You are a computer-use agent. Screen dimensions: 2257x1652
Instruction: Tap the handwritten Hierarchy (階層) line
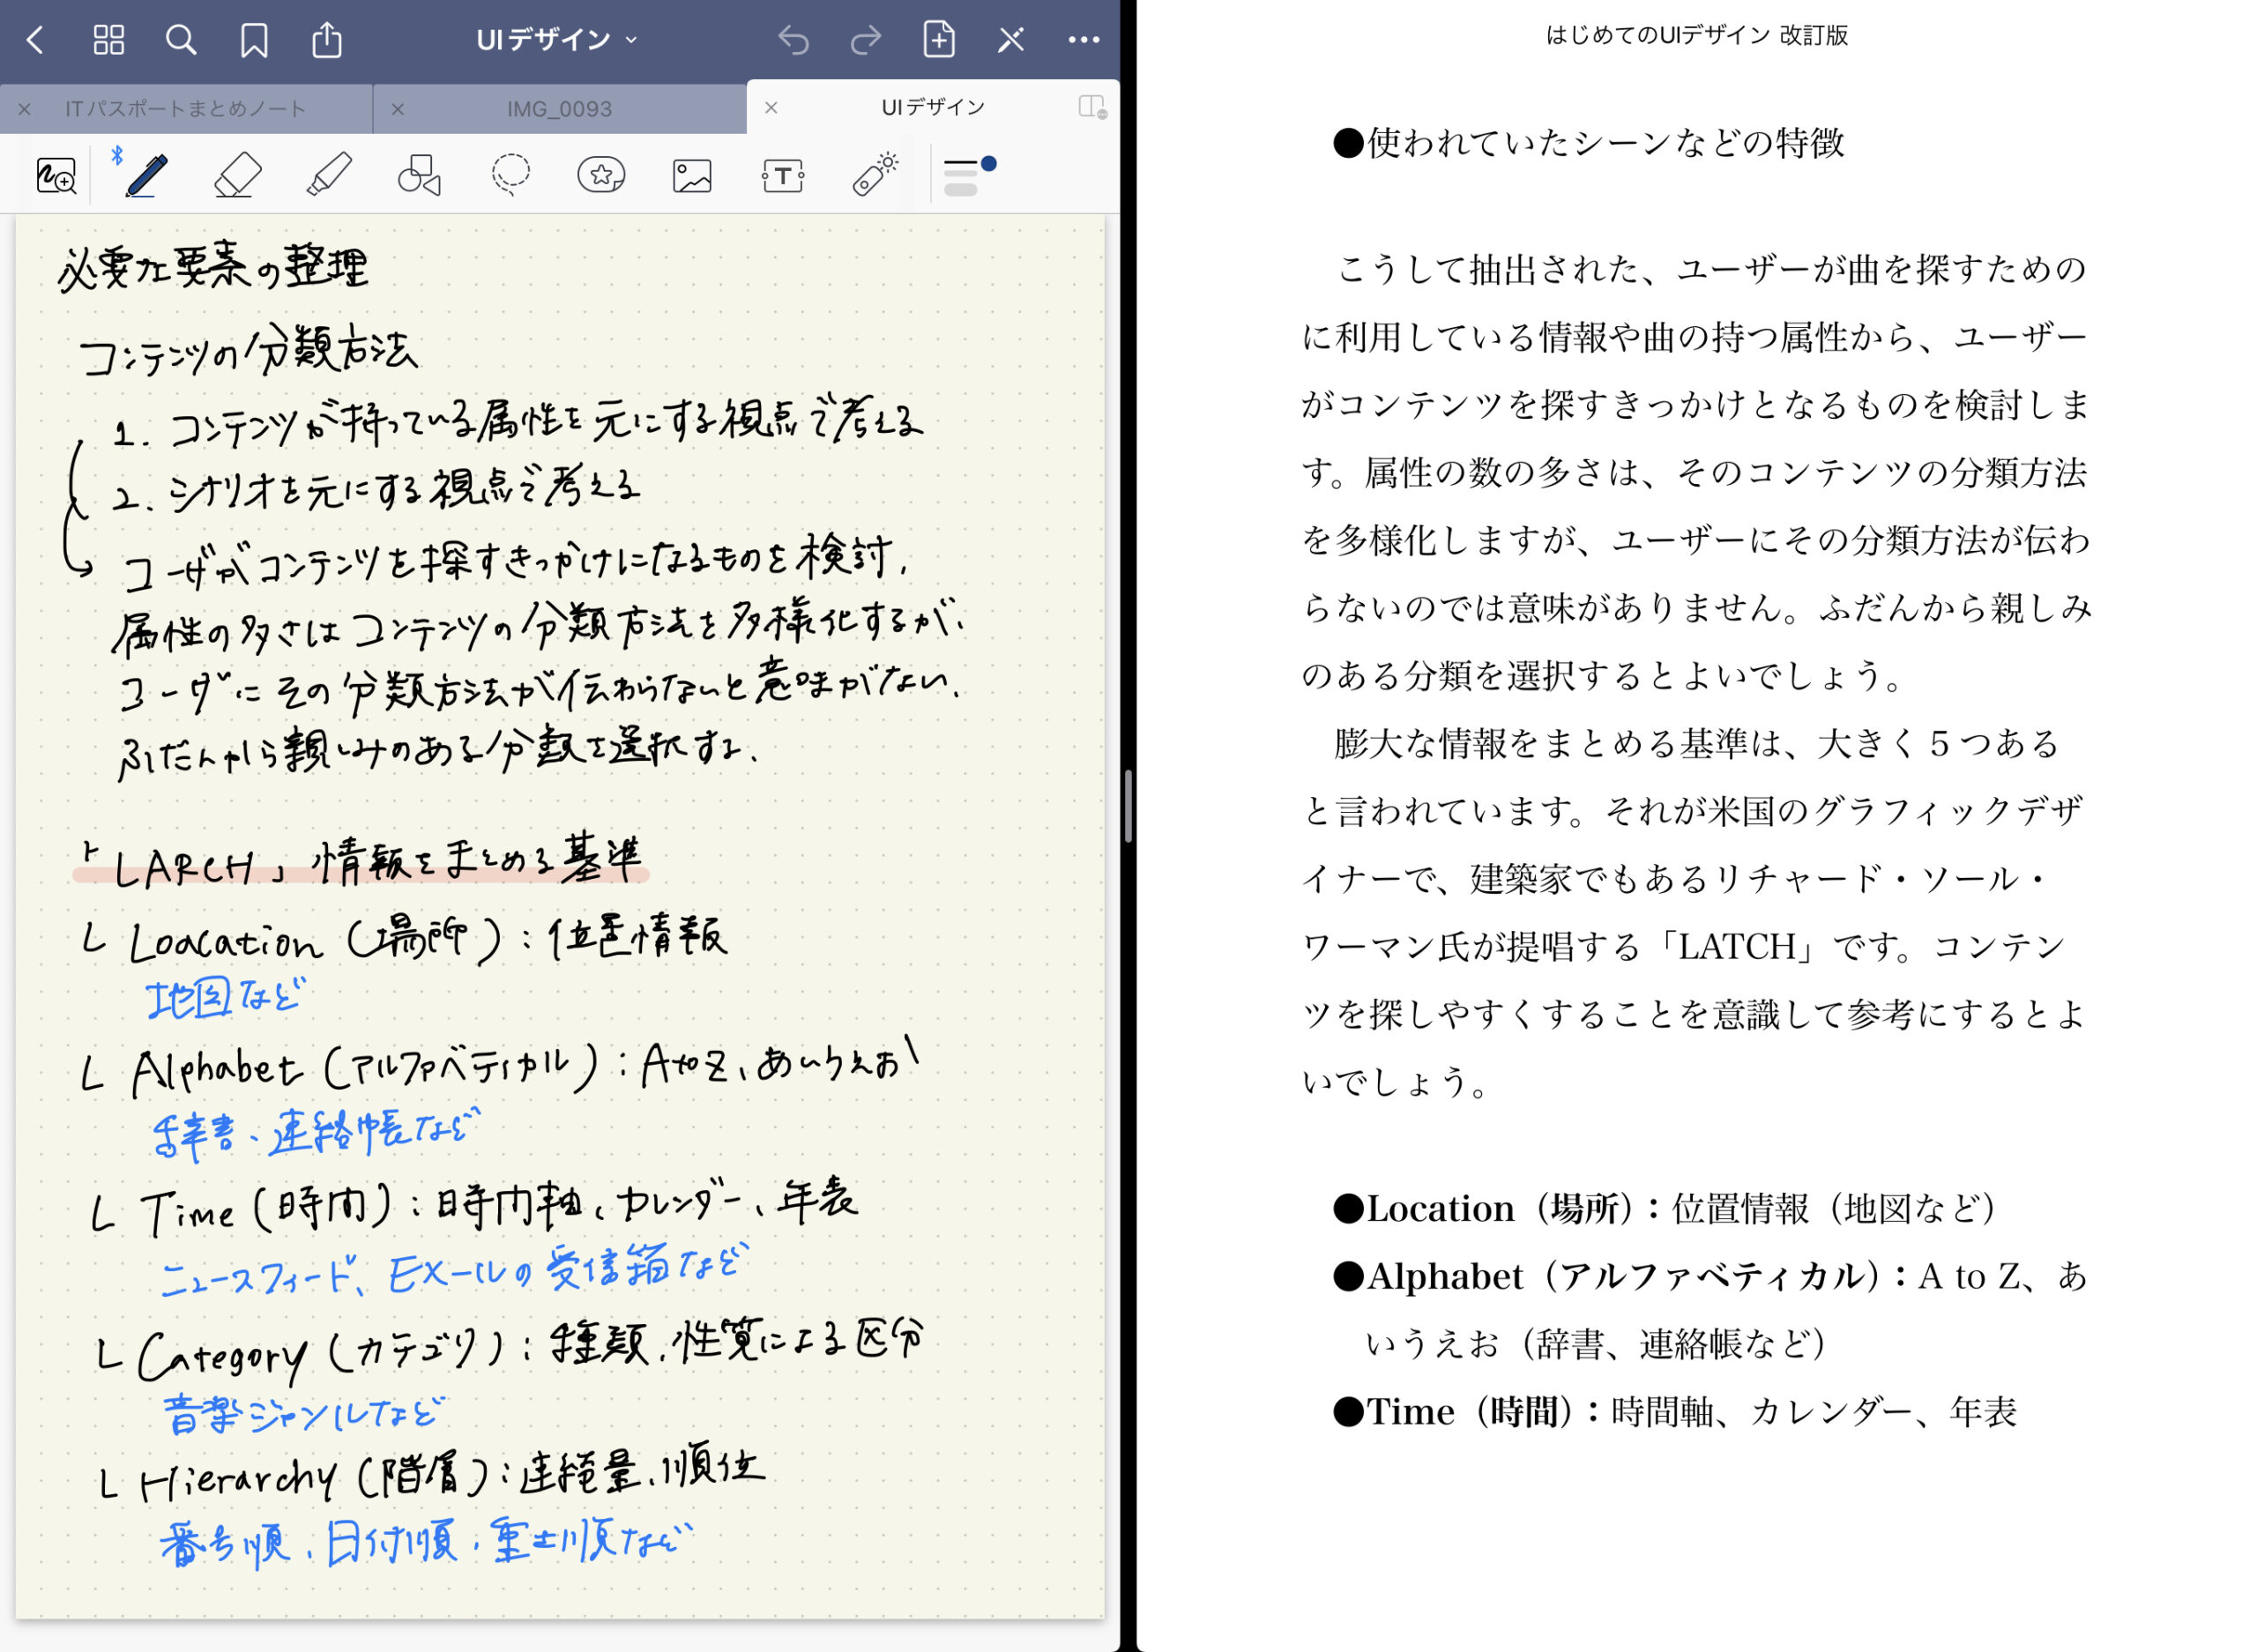432,1473
